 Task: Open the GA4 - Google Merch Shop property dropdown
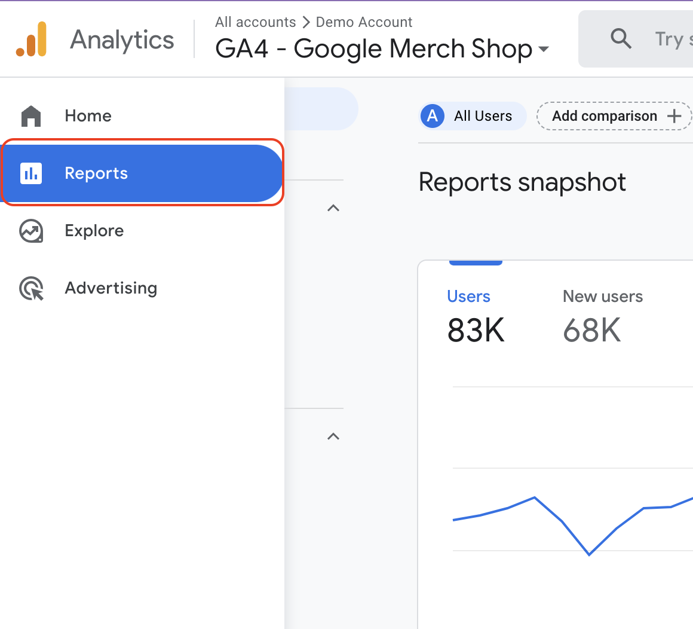[x=382, y=48]
